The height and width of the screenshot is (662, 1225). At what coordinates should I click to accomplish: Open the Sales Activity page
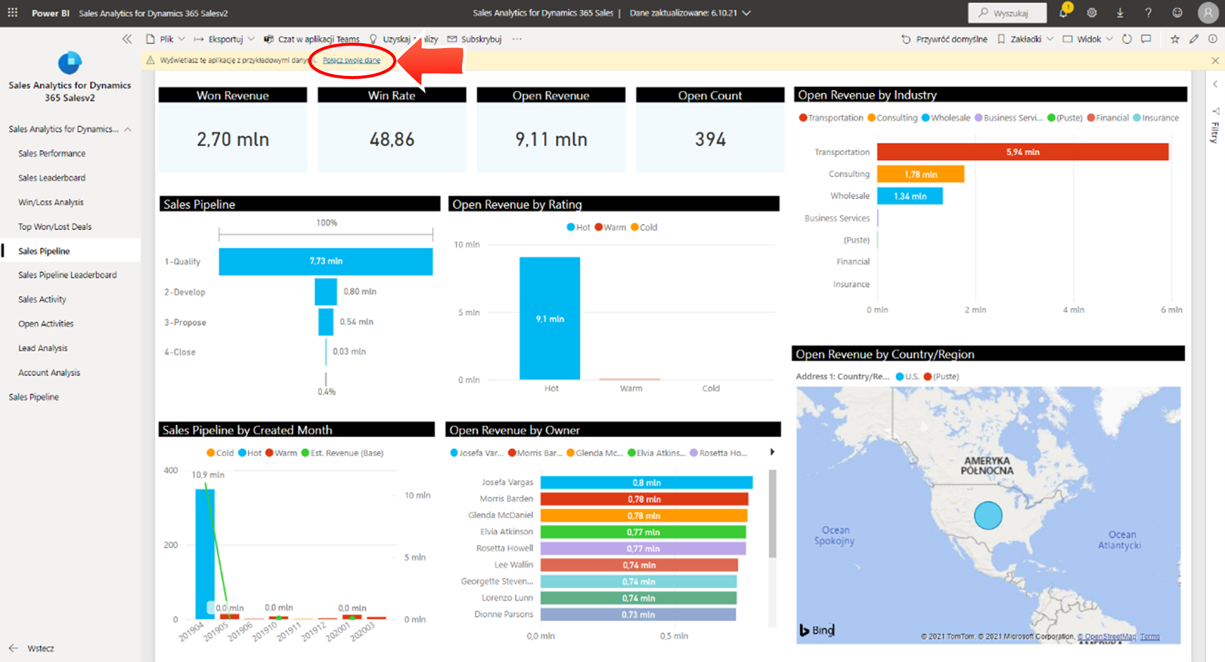click(x=42, y=299)
